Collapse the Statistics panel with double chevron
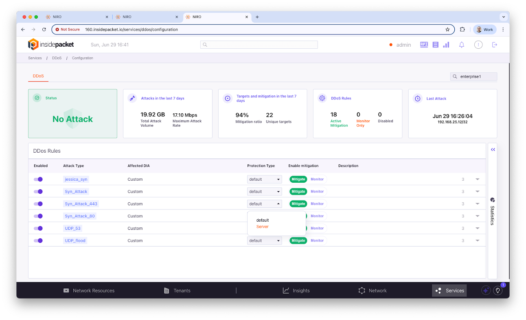526x320 pixels. 493,149
